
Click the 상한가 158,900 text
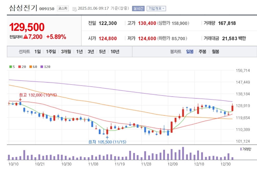click(173, 23)
